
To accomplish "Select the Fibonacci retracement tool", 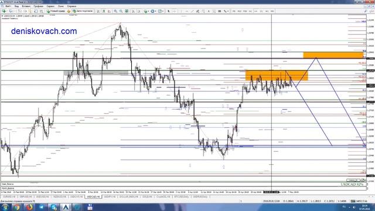I will pyautogui.click(x=203, y=11).
